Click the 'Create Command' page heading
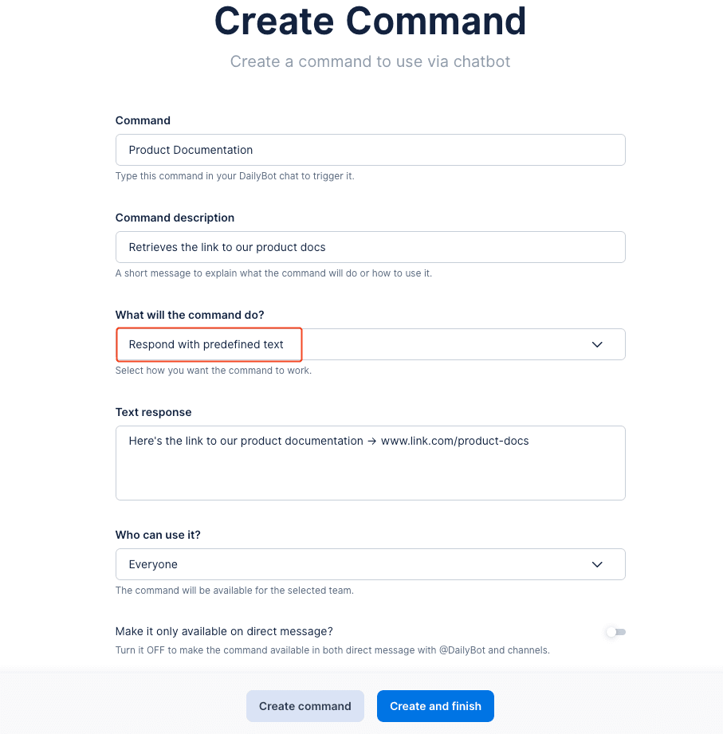 369,22
